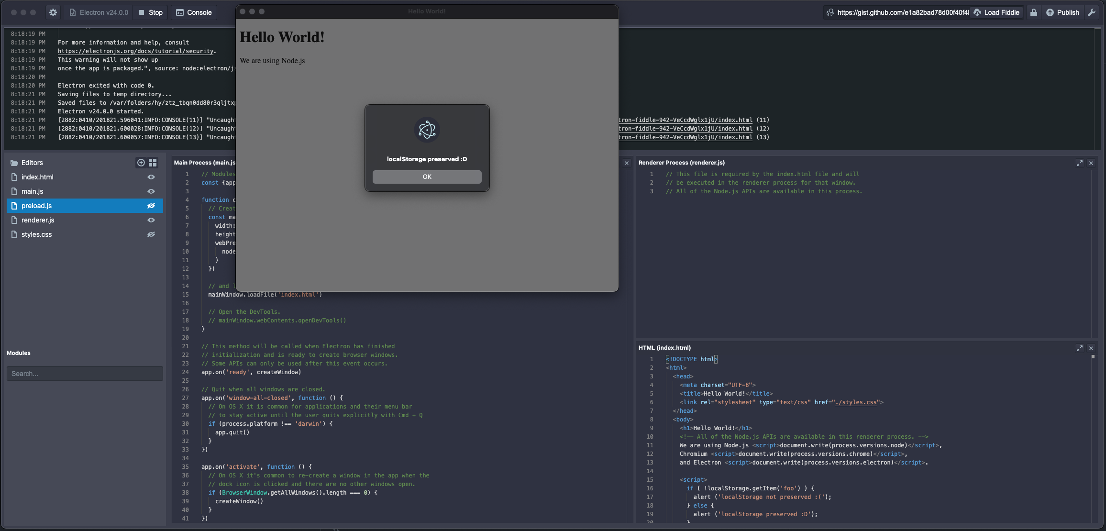Open the Electron v24.0.0 version selector
Image resolution: width=1106 pixels, height=531 pixels.
tap(98, 12)
